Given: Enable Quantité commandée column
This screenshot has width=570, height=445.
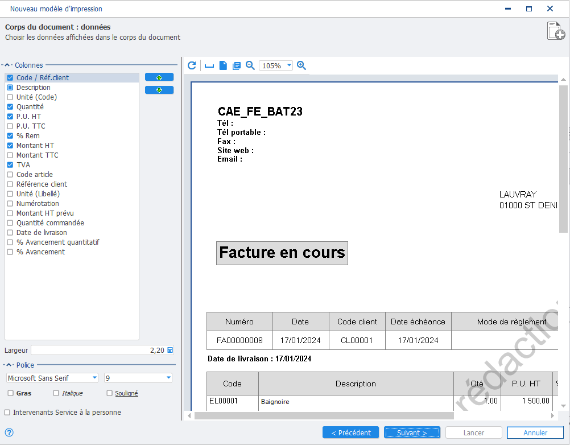Looking at the screenshot, I should pyautogui.click(x=10, y=223).
